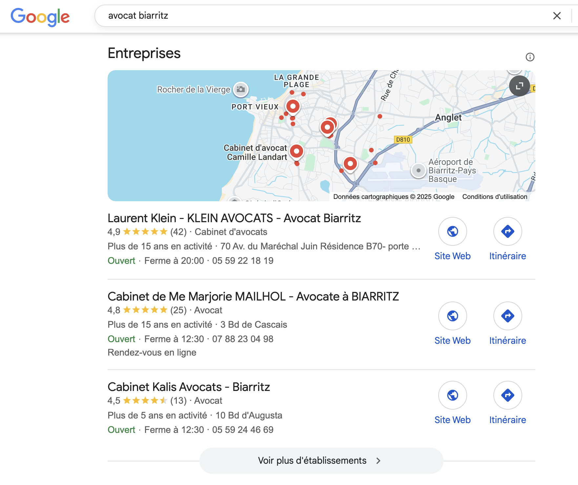Expand more results via Voir plus chevron
Viewport: 578px width, 485px height.
pyautogui.click(x=378, y=460)
